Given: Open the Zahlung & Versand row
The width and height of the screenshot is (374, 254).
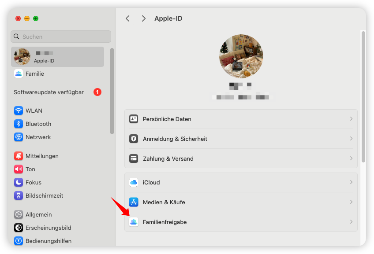Looking at the screenshot, I should click(241, 158).
